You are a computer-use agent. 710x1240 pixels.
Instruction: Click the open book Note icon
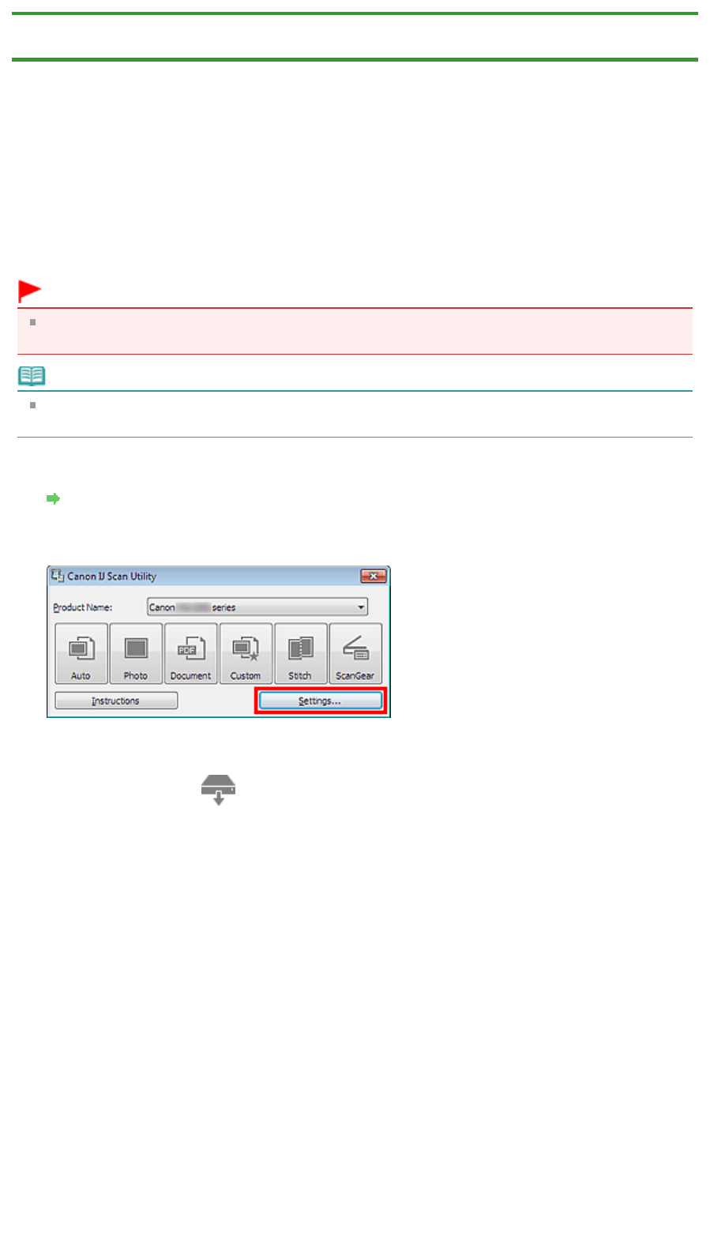point(32,376)
